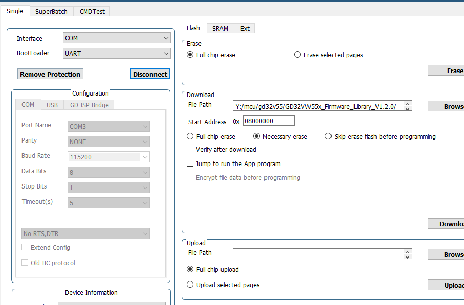Click the Upload File Path field

(317, 254)
